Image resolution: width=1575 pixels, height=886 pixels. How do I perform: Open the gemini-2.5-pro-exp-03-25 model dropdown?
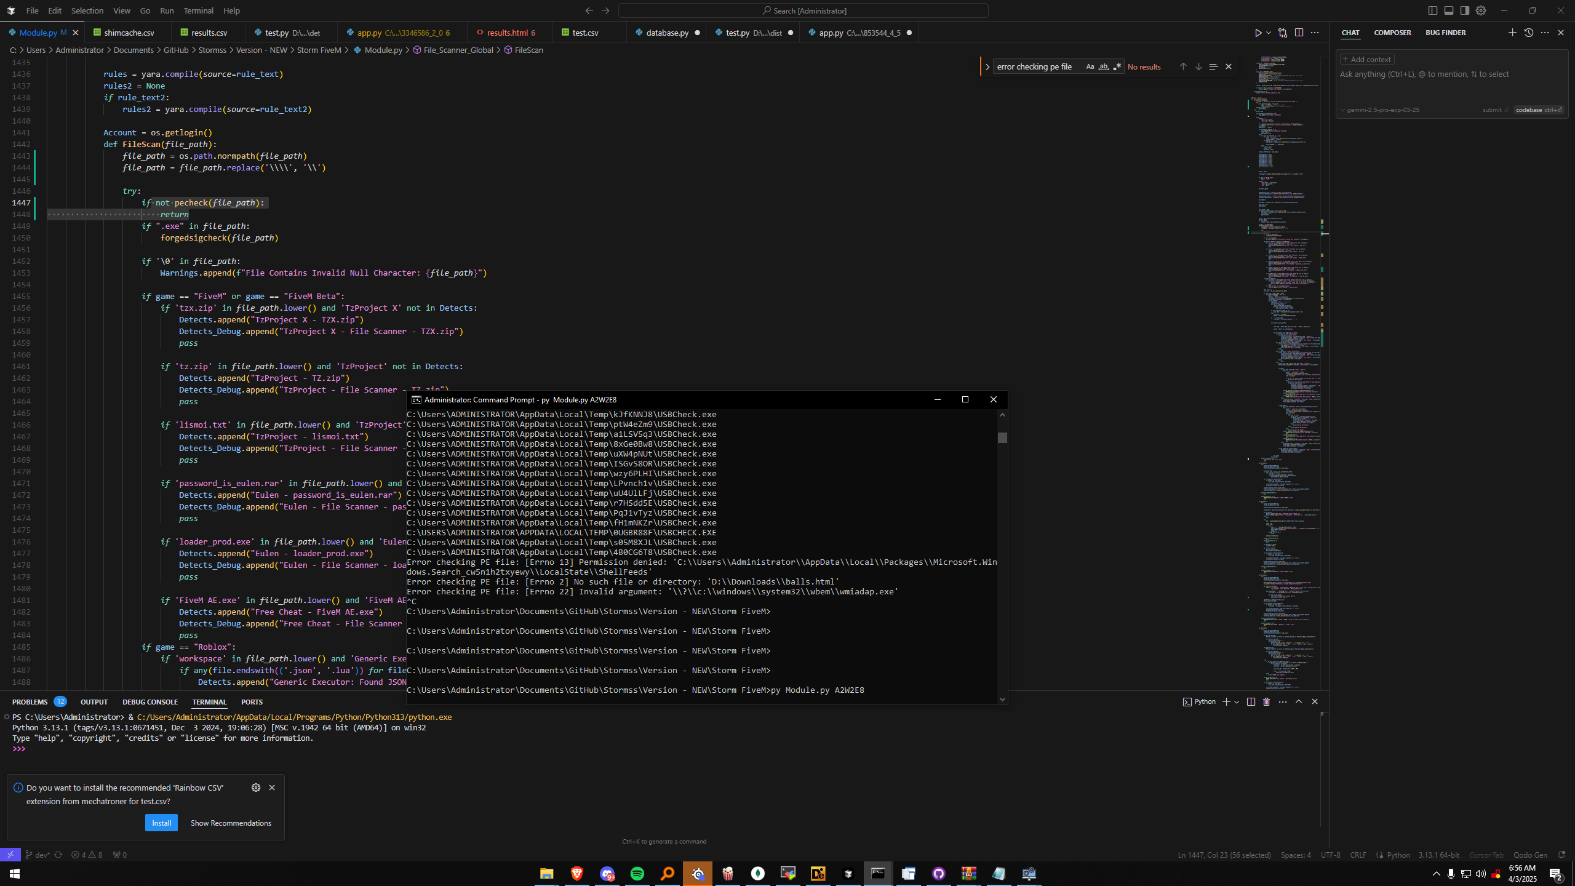click(x=1380, y=110)
